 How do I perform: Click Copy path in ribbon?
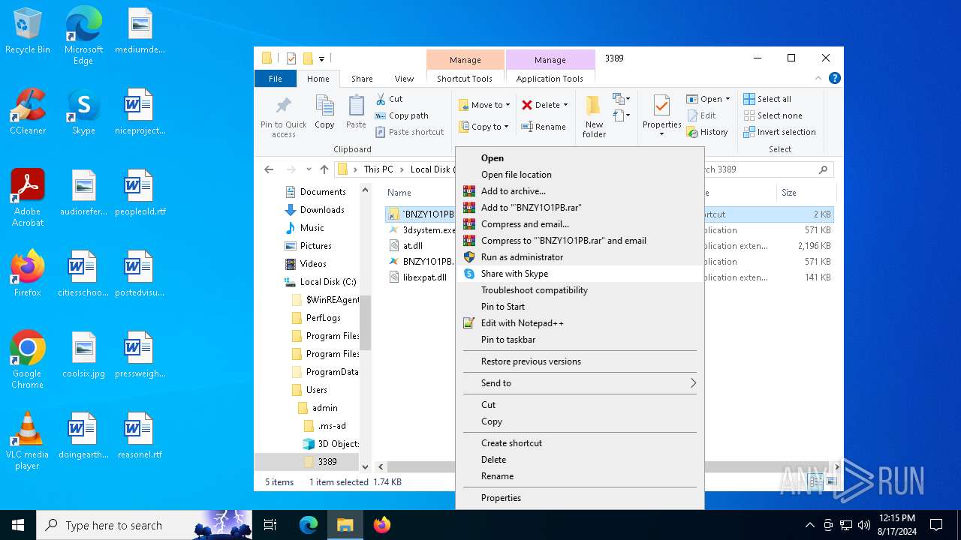click(x=402, y=115)
